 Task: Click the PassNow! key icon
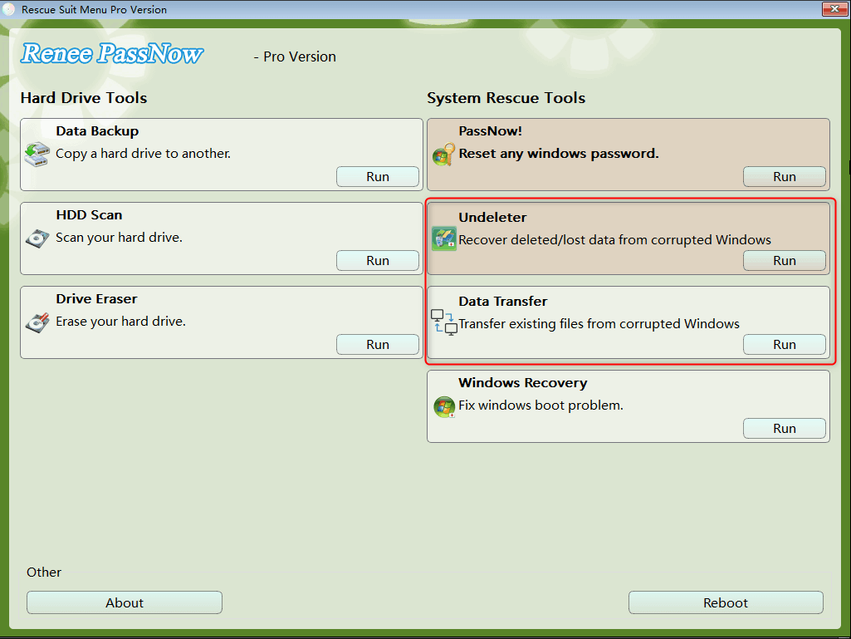coord(444,155)
